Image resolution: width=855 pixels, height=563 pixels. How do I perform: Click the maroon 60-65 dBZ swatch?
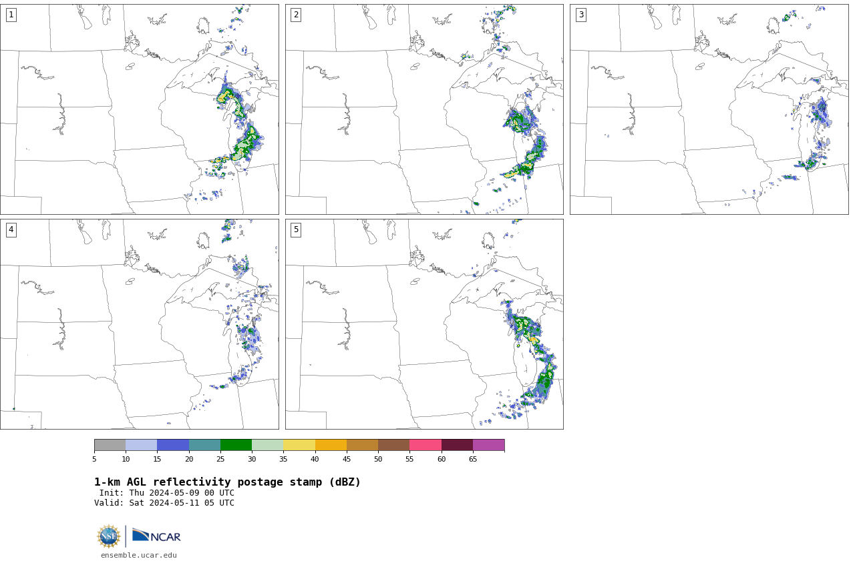(457, 445)
